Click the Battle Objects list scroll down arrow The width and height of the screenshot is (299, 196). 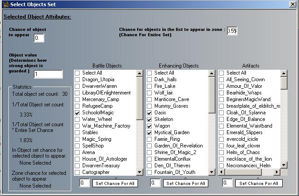point(139,172)
